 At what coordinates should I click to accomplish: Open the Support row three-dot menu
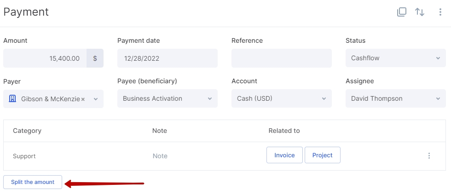coord(429,155)
